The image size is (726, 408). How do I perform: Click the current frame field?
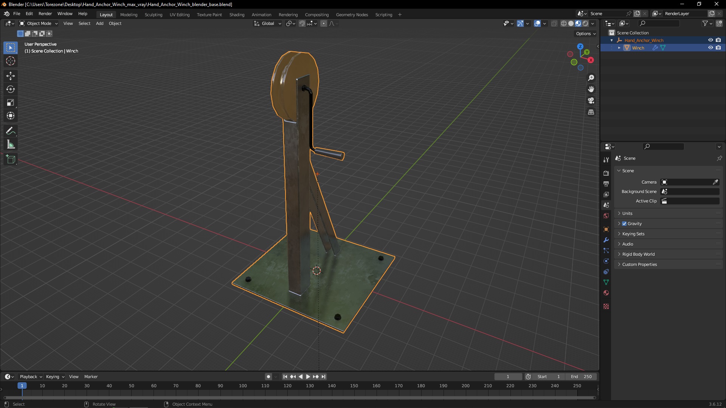(508, 377)
